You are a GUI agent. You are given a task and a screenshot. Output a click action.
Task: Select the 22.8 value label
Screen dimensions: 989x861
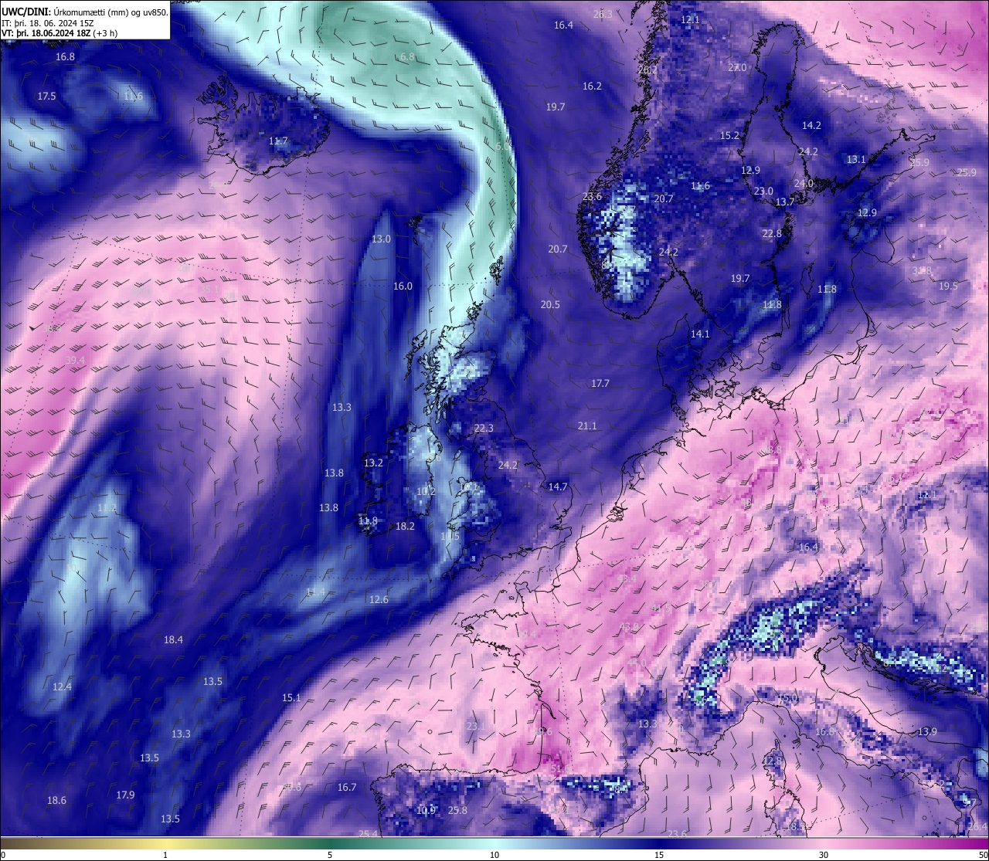(772, 234)
